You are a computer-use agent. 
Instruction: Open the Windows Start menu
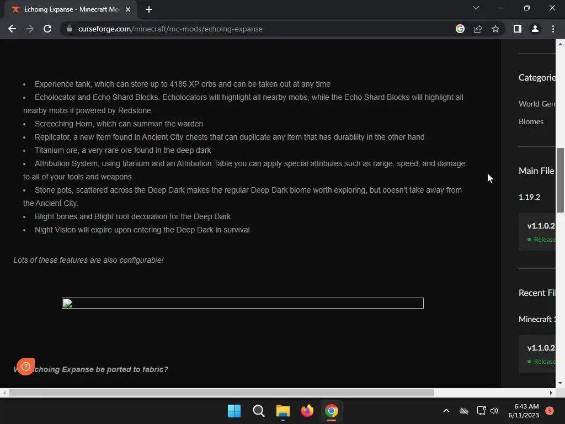[x=234, y=411]
